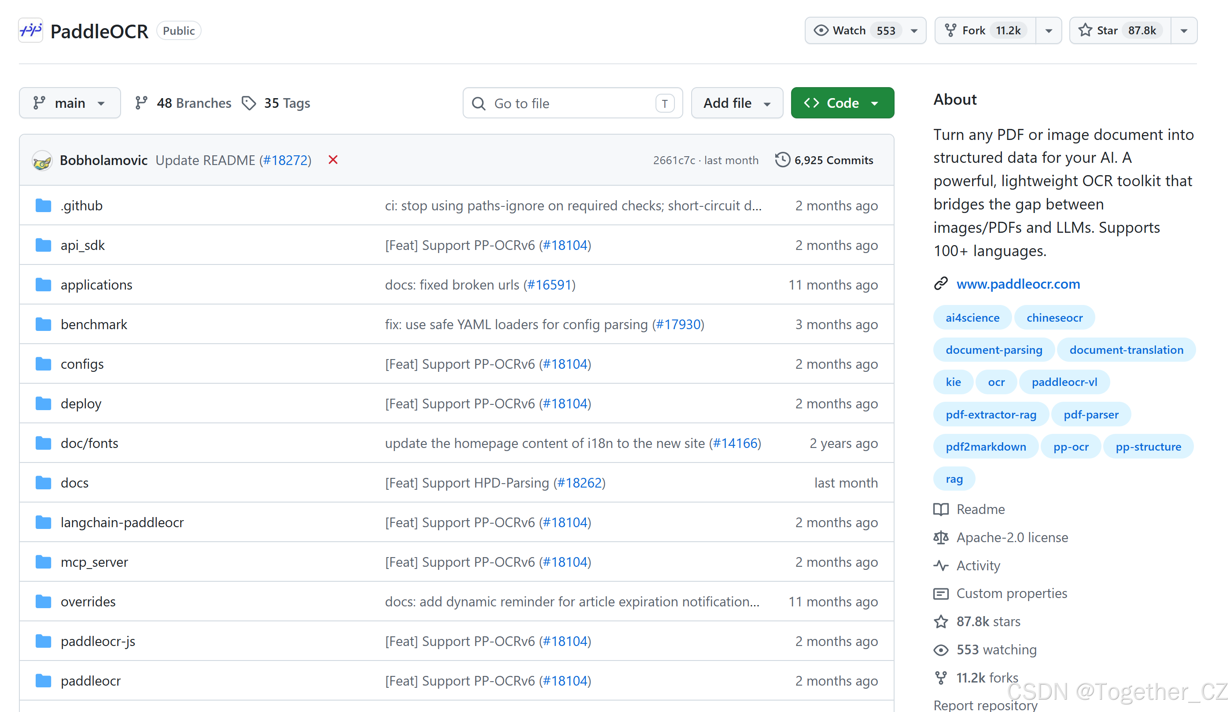Click the api_sdk folder icon
Image resolution: width=1230 pixels, height=712 pixels.
click(x=44, y=245)
